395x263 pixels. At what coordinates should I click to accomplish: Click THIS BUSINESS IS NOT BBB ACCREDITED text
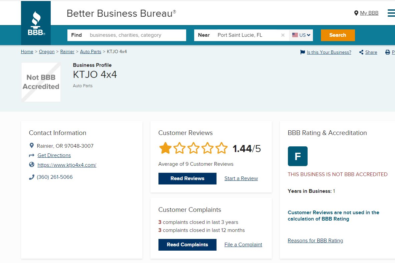pos(338,174)
